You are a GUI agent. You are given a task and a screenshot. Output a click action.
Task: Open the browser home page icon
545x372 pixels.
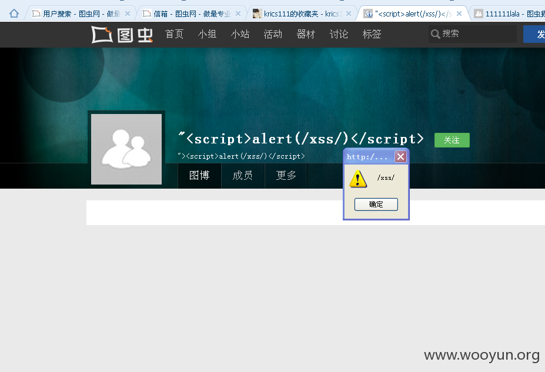point(14,14)
